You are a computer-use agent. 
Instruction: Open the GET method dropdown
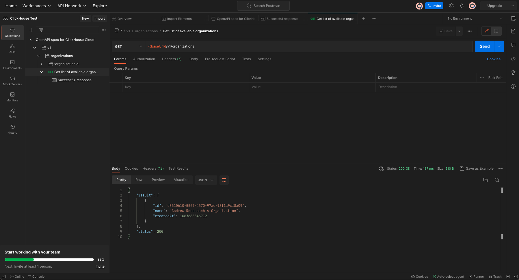pos(128,46)
